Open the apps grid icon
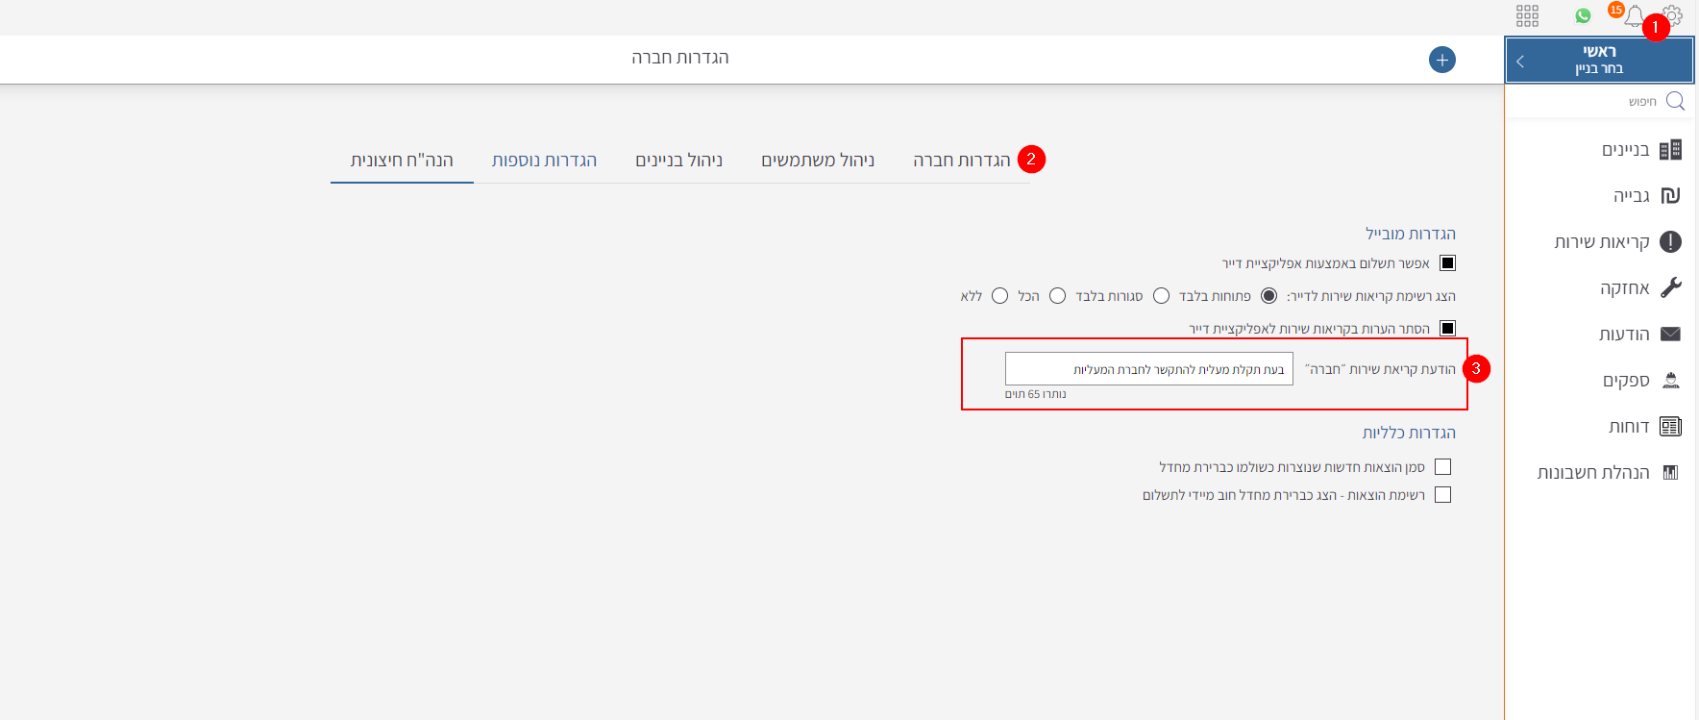The width and height of the screenshot is (1699, 720). coord(1527,15)
